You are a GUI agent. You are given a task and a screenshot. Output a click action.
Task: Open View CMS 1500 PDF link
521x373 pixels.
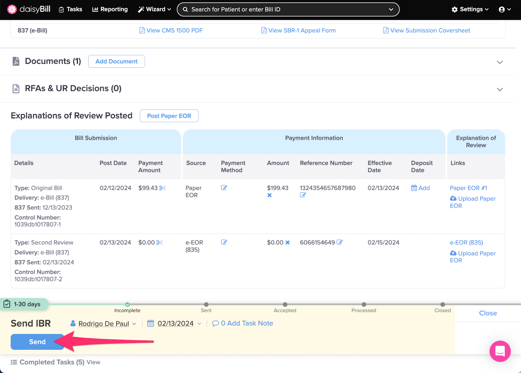tap(171, 30)
